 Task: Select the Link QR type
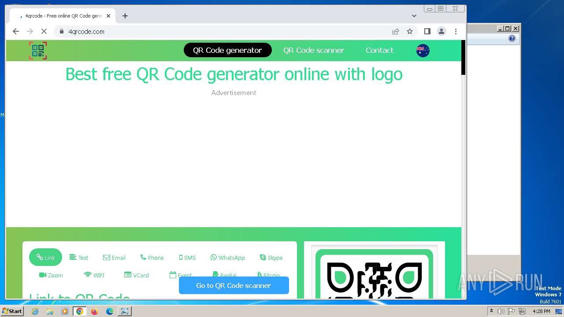pyautogui.click(x=46, y=258)
